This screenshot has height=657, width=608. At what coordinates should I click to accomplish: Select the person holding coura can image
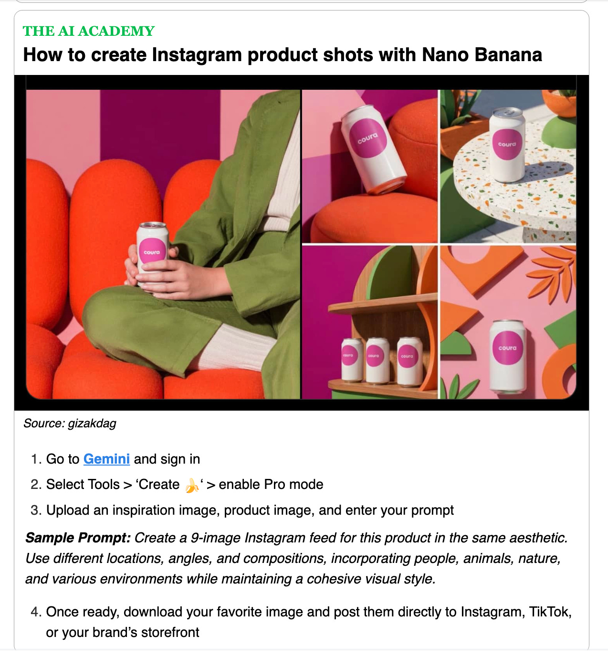163,244
